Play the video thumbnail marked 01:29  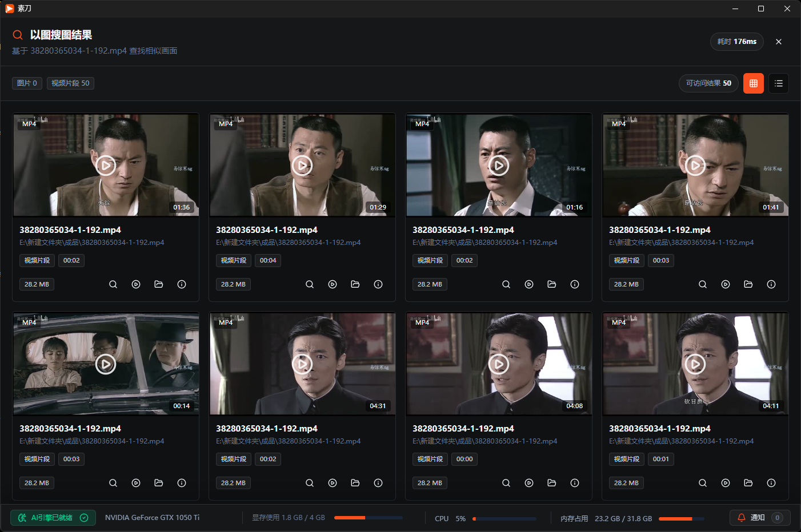coord(302,166)
